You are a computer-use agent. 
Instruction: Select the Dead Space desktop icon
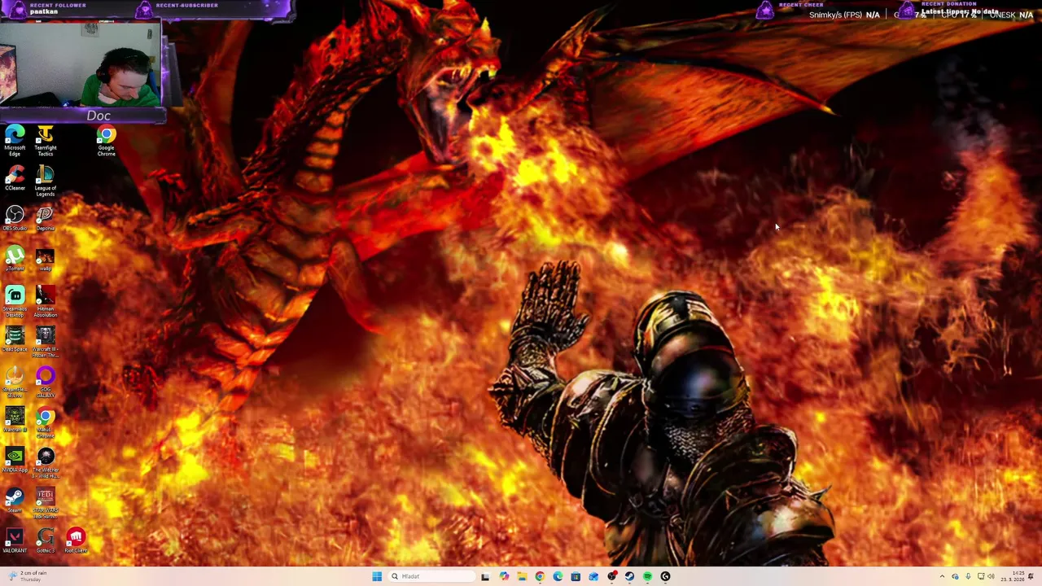pyautogui.click(x=15, y=340)
